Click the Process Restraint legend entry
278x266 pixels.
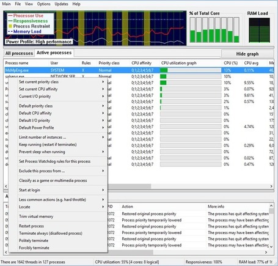point(29,26)
